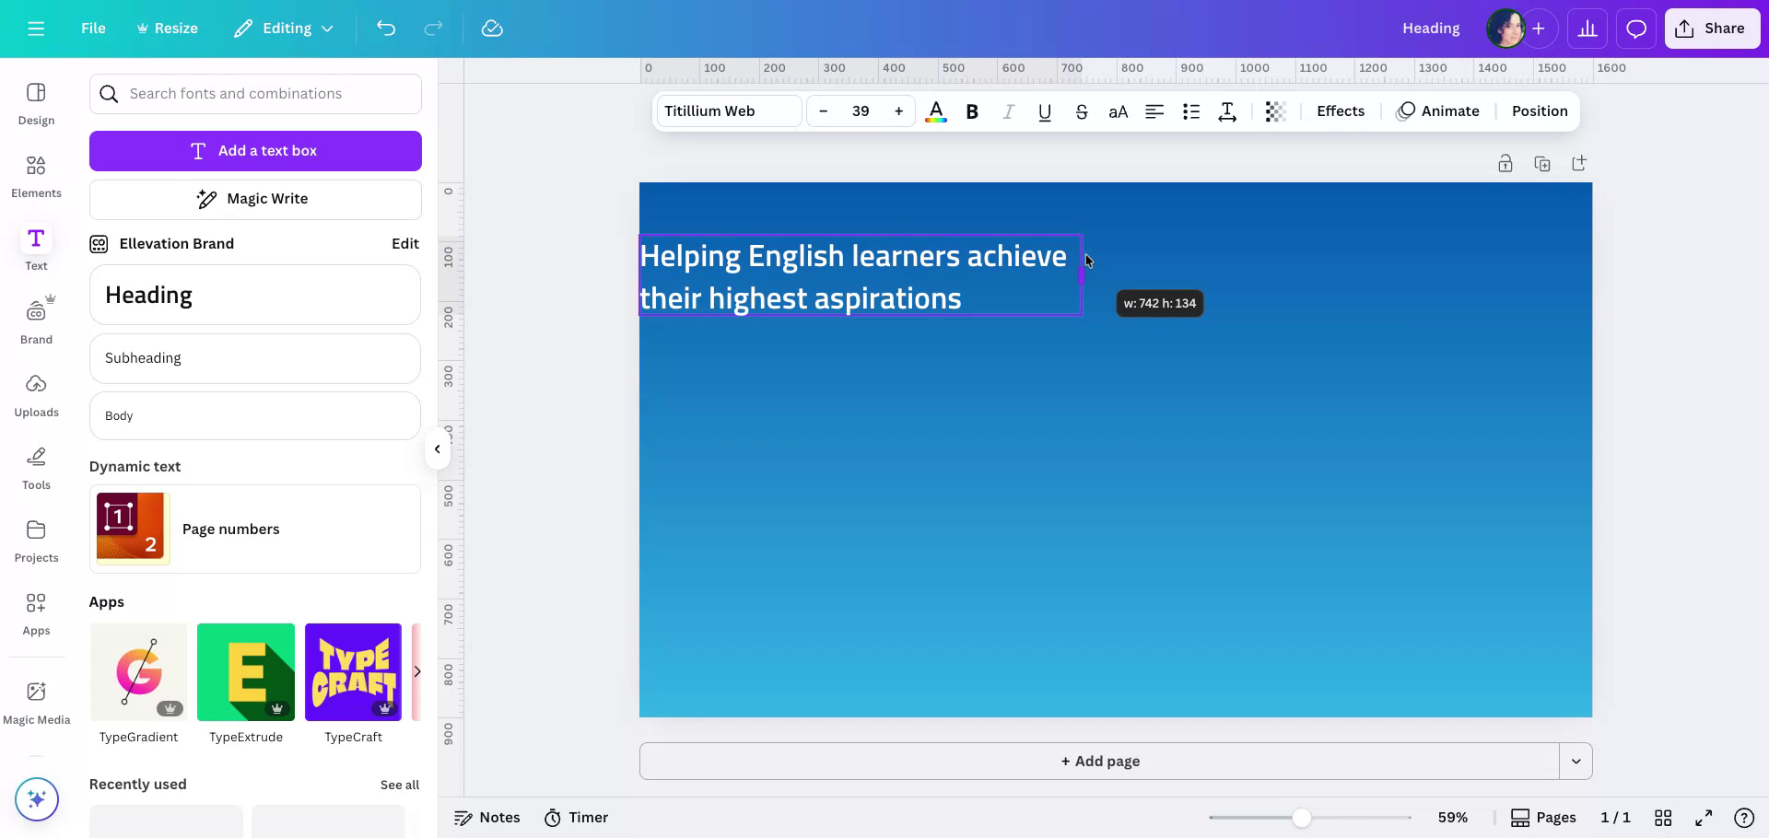The height and width of the screenshot is (838, 1769).
Task: Toggle uppercase with the aA control
Action: 1118,111
